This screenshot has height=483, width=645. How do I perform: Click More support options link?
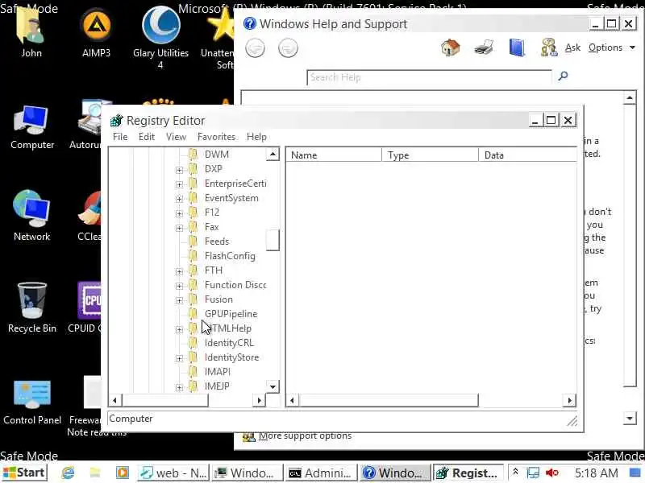[305, 436]
